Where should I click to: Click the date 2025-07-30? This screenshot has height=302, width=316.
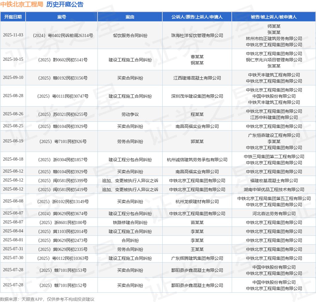point(13,258)
